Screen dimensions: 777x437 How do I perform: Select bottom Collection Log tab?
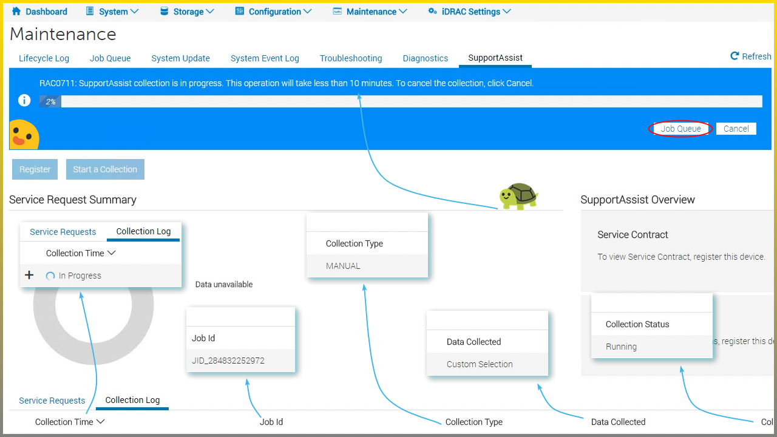(132, 400)
